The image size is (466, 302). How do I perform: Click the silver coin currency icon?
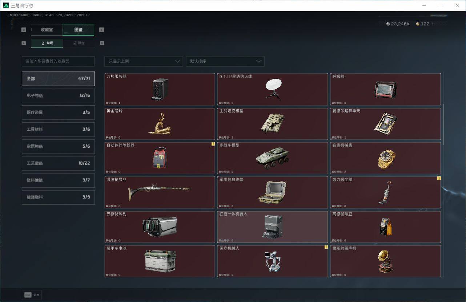click(x=388, y=24)
